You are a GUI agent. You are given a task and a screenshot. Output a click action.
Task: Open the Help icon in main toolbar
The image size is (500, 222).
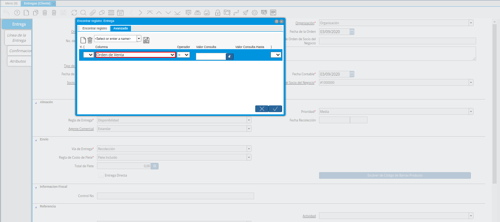coord(17,13)
